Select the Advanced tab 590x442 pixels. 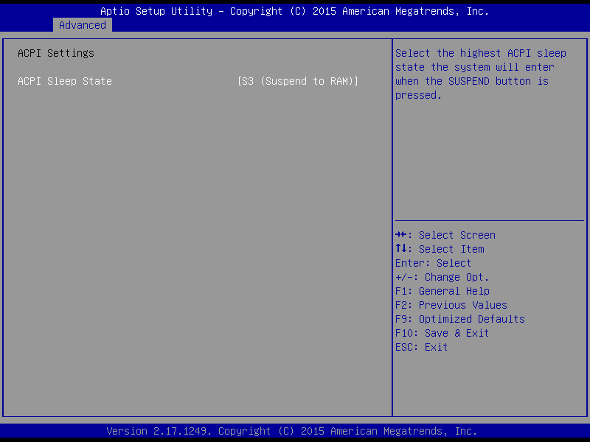83,25
